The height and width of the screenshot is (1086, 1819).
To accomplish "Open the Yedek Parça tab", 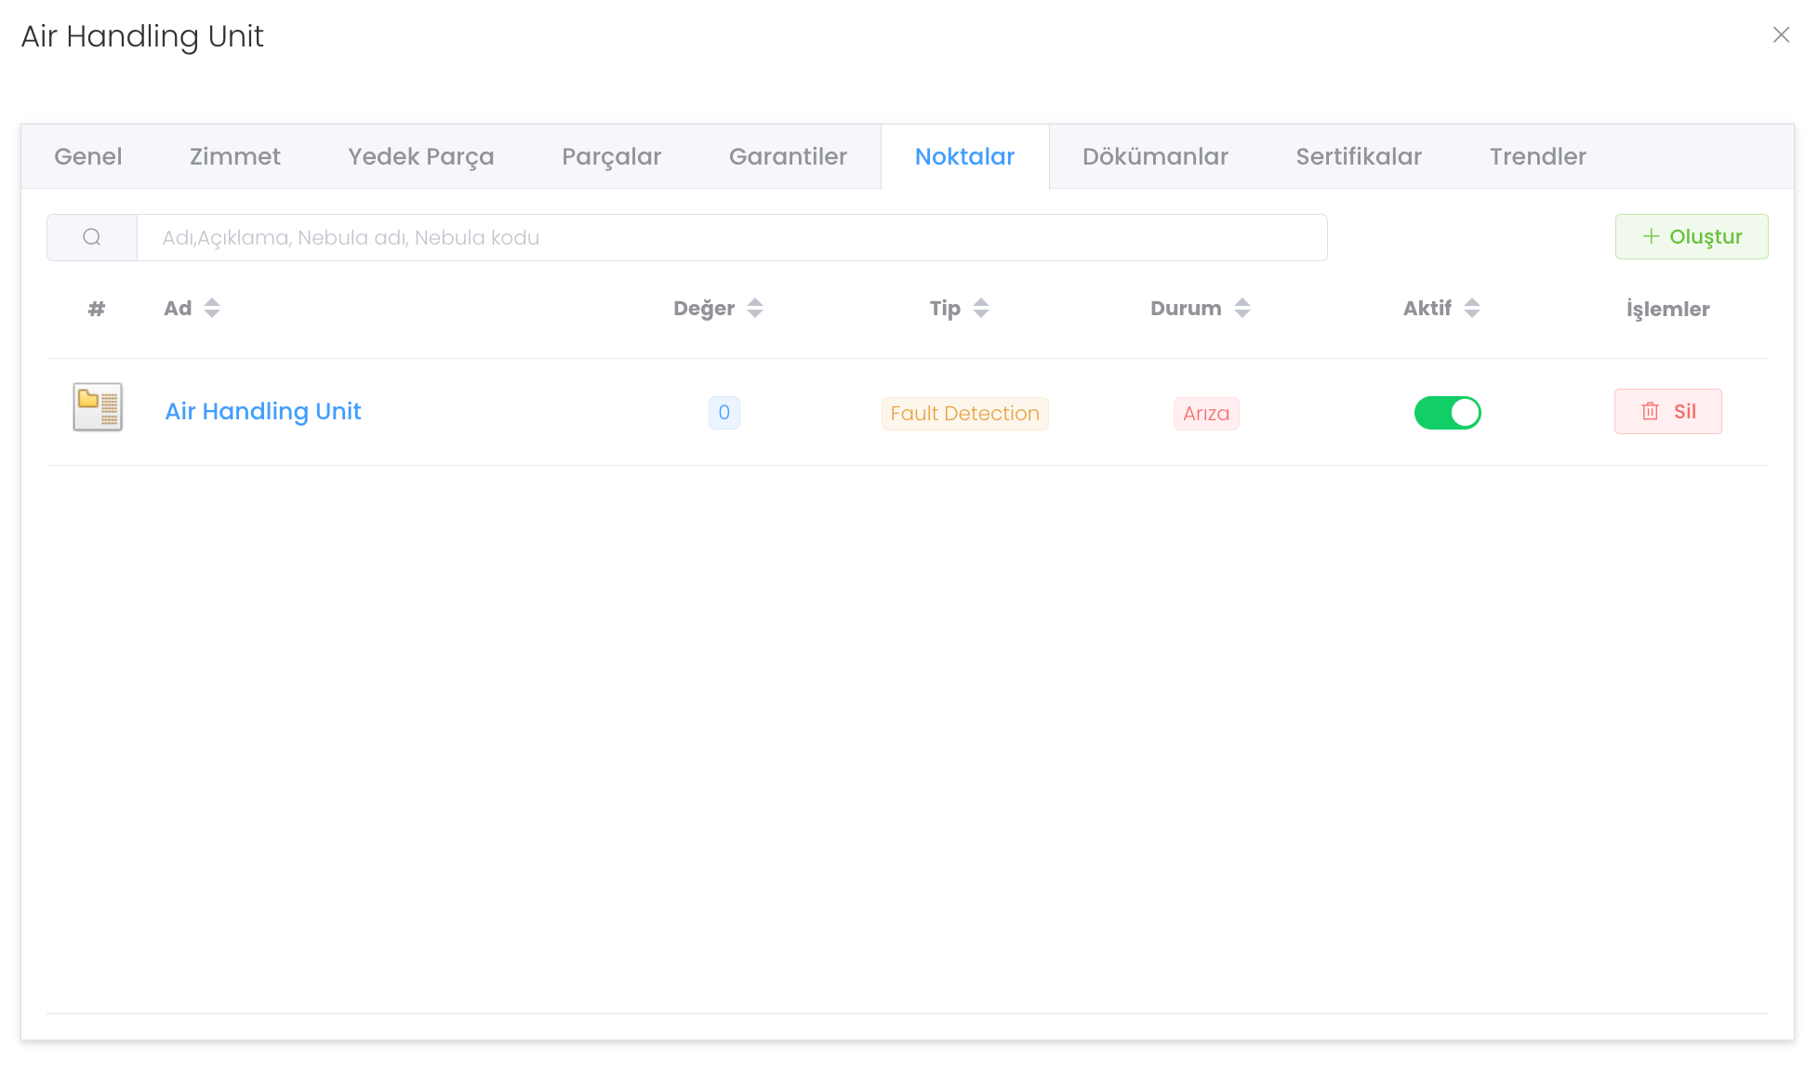I will pyautogui.click(x=421, y=156).
